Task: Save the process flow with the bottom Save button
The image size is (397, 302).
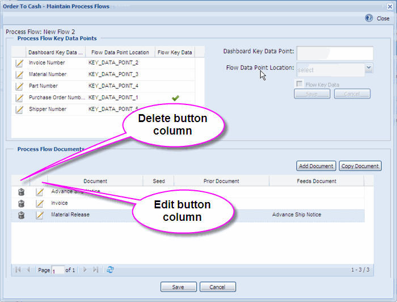Action: pos(178,287)
